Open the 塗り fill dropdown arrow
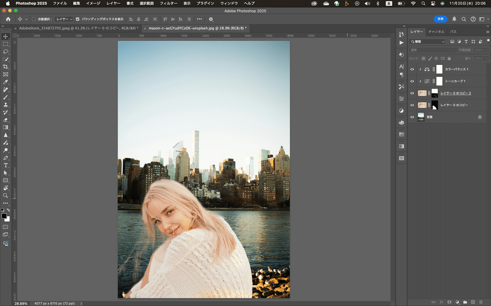This screenshot has width=491, height=306. [x=487, y=58]
